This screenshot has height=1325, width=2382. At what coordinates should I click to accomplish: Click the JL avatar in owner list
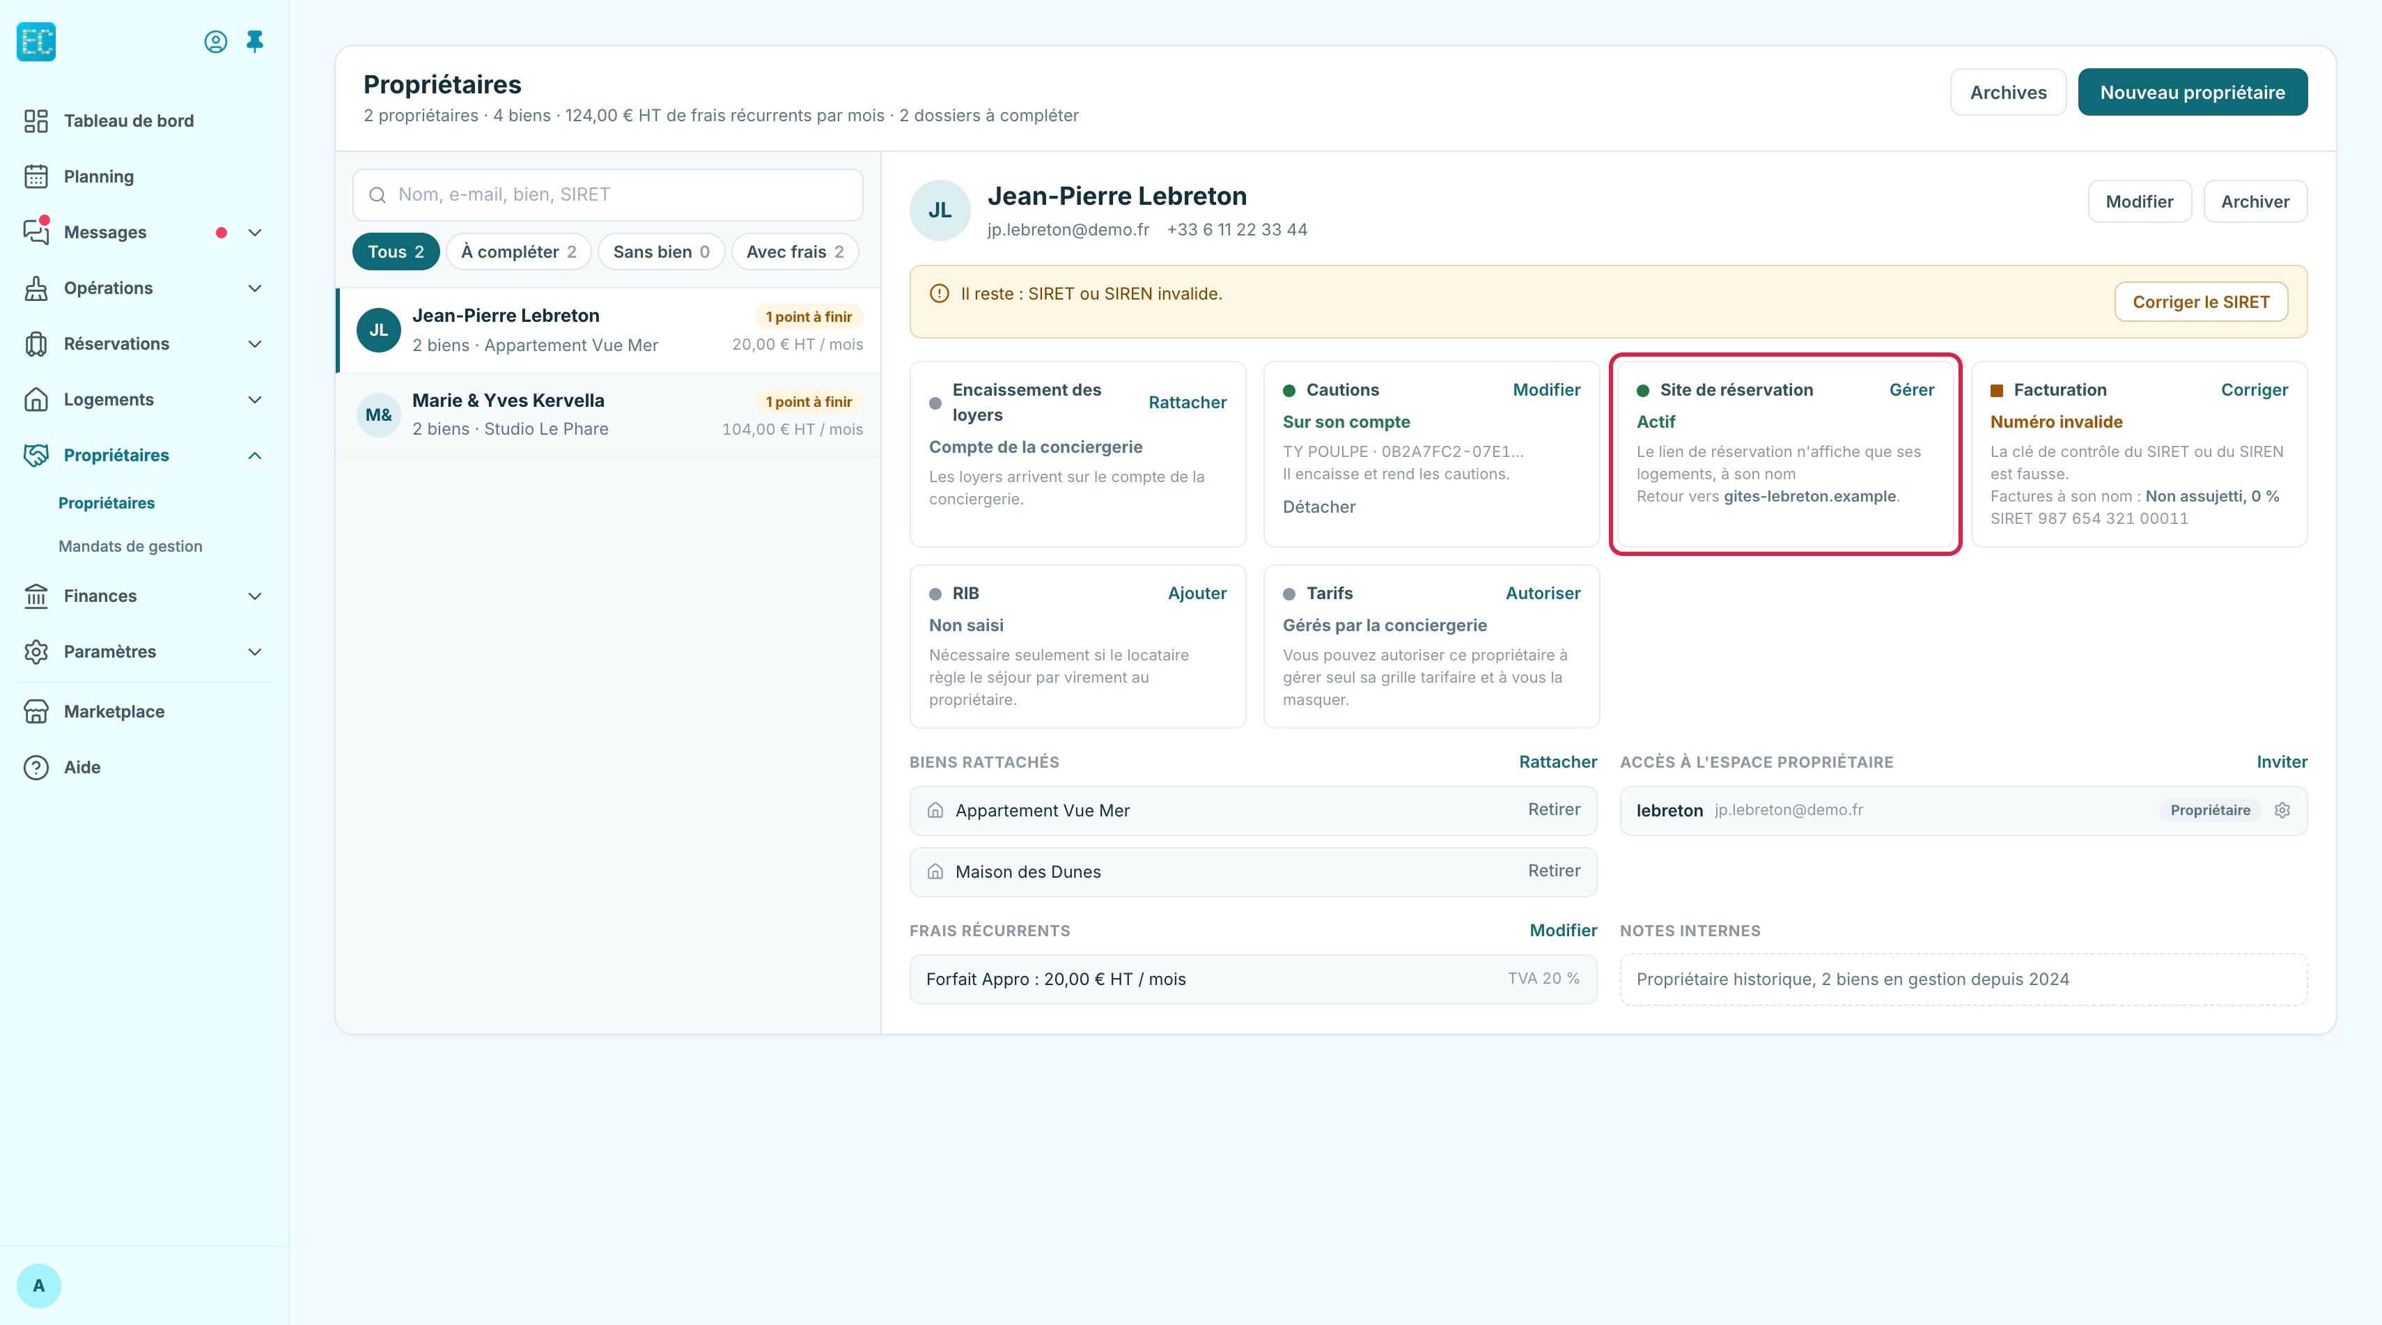point(379,330)
